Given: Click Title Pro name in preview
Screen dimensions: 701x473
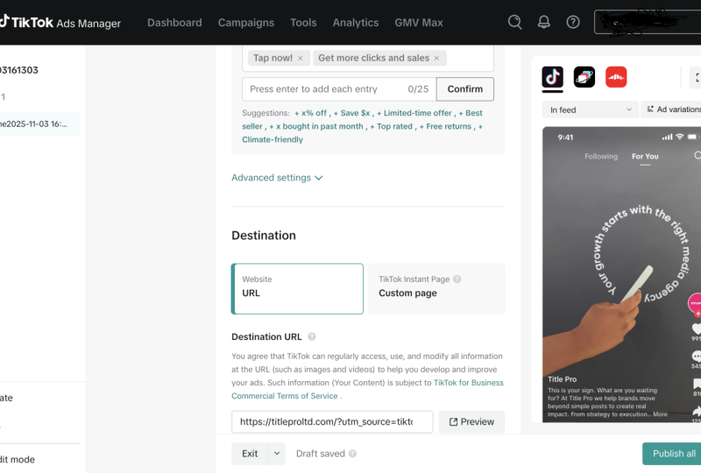Looking at the screenshot, I should click(562, 379).
